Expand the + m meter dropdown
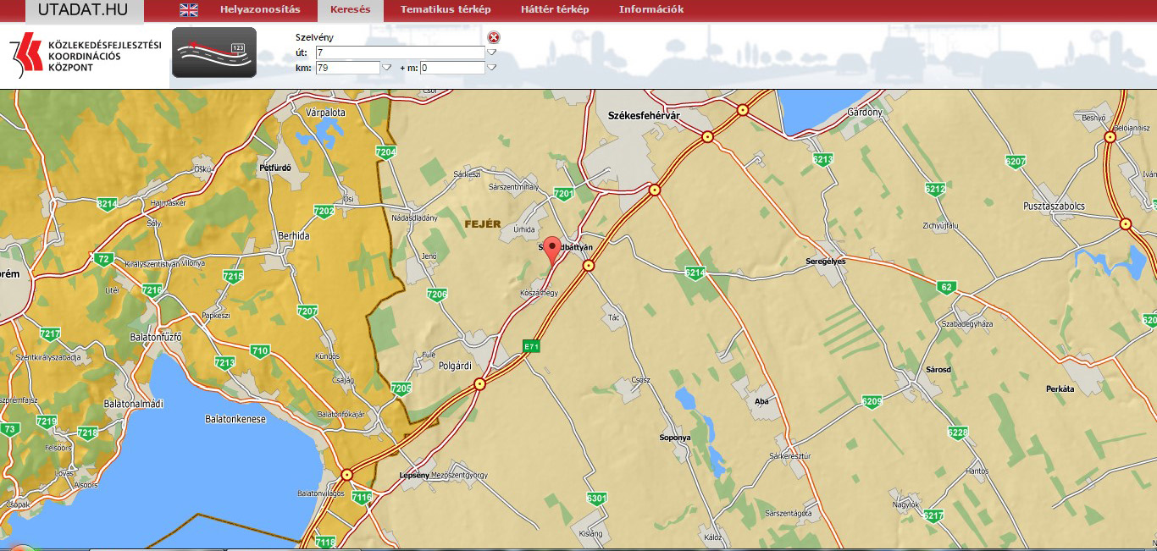Image resolution: width=1157 pixels, height=551 pixels. point(491,68)
